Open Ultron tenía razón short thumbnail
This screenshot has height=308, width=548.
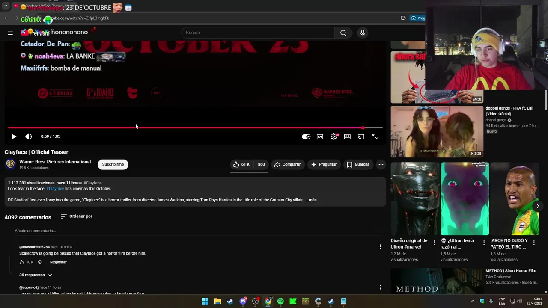[465, 199]
